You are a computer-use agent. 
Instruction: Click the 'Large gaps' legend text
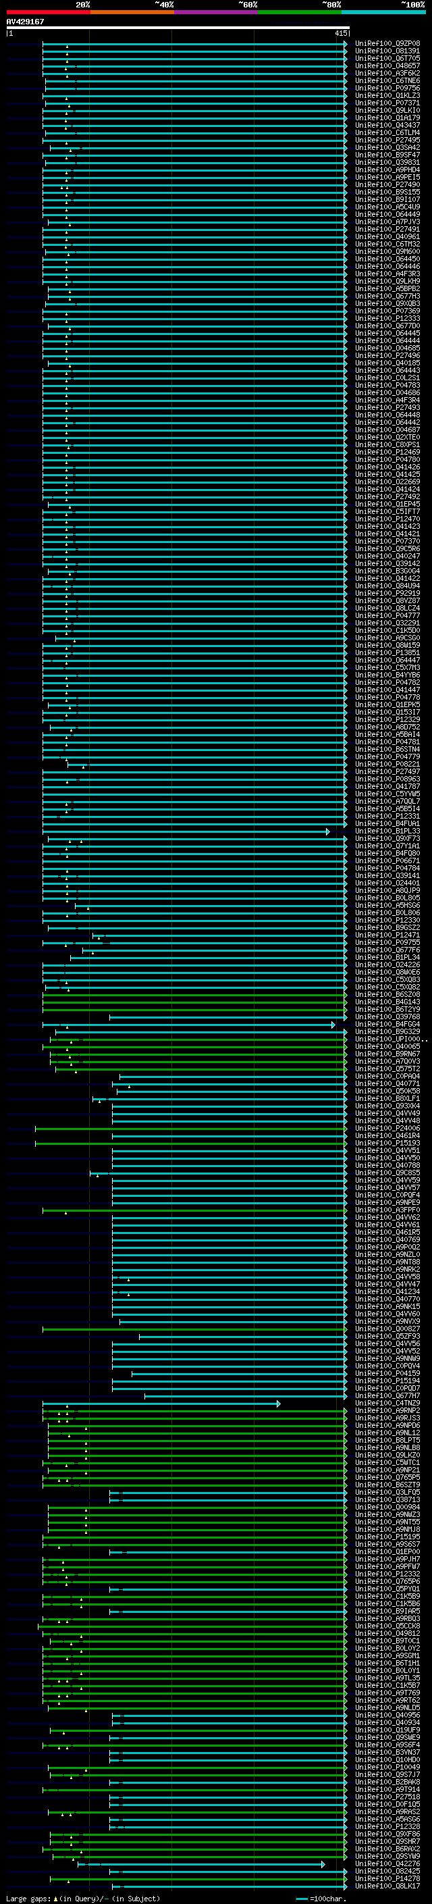click(x=28, y=1898)
